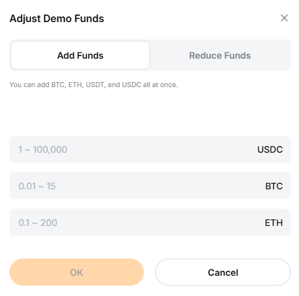Select the Add Funds tab
299x296 pixels.
(x=80, y=55)
